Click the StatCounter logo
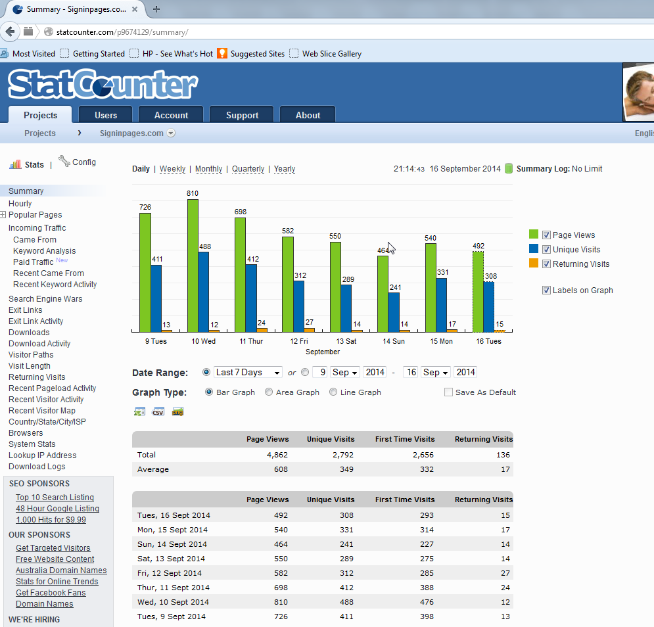 click(x=103, y=84)
